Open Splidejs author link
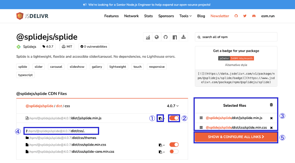This screenshot has height=163, width=295. point(30,47)
